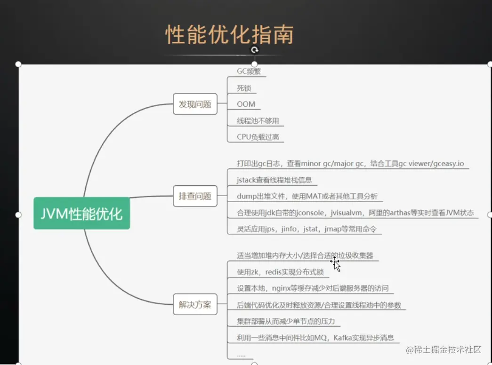Click 后端代码优化及时释放资源 item

pyautogui.click(x=319, y=305)
